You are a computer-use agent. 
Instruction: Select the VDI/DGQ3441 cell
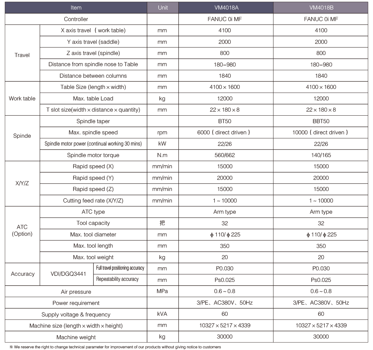point(67,274)
